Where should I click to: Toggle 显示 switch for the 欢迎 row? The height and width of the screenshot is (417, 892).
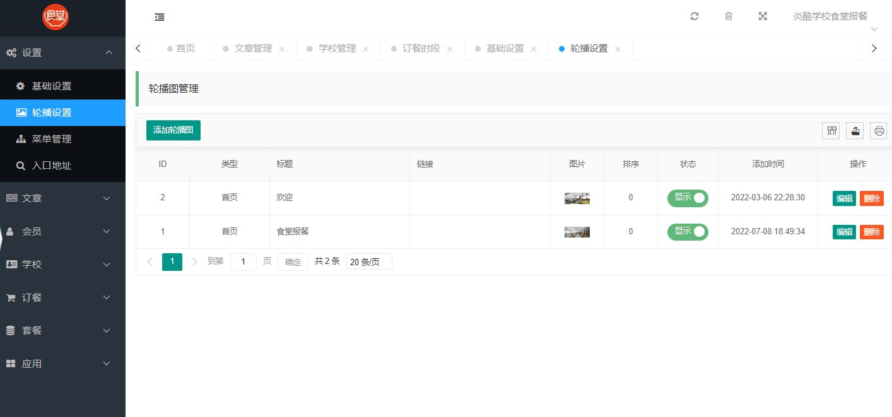688,198
